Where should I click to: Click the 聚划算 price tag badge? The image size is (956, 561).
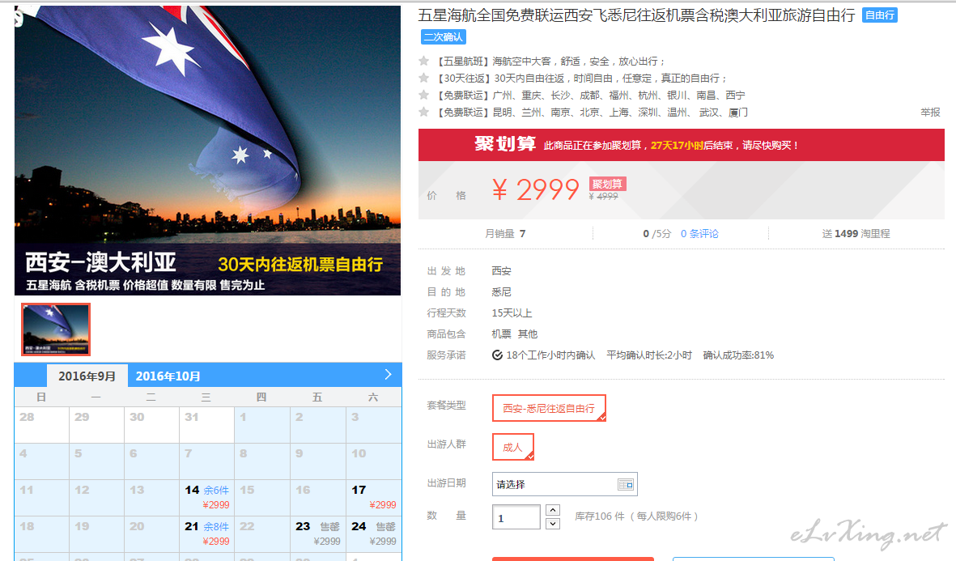(607, 184)
